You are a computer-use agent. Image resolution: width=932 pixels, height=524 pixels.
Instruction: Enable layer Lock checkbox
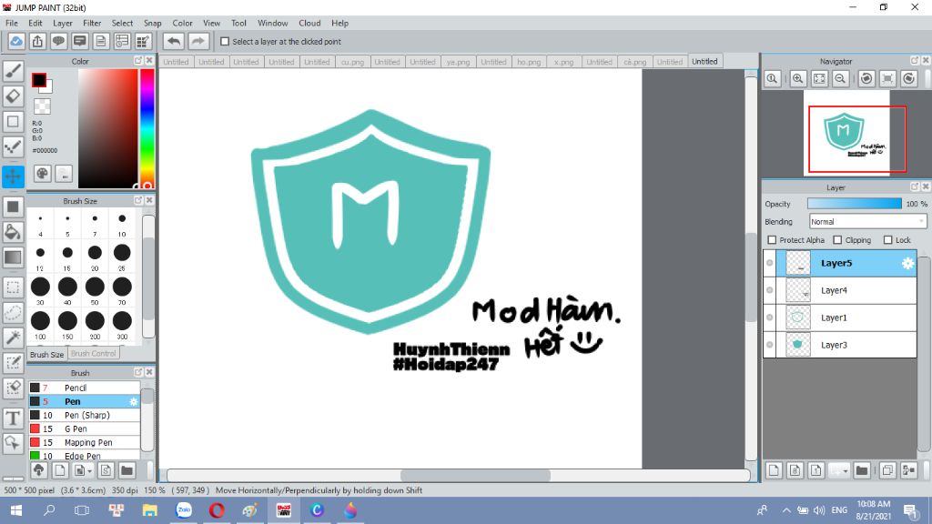coord(888,240)
